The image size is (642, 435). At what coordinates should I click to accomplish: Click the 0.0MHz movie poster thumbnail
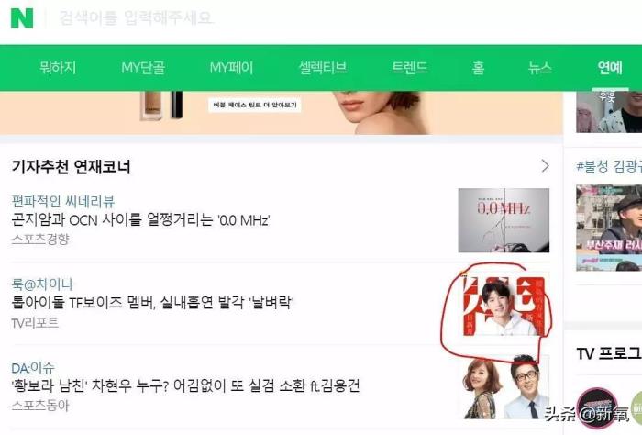click(504, 220)
